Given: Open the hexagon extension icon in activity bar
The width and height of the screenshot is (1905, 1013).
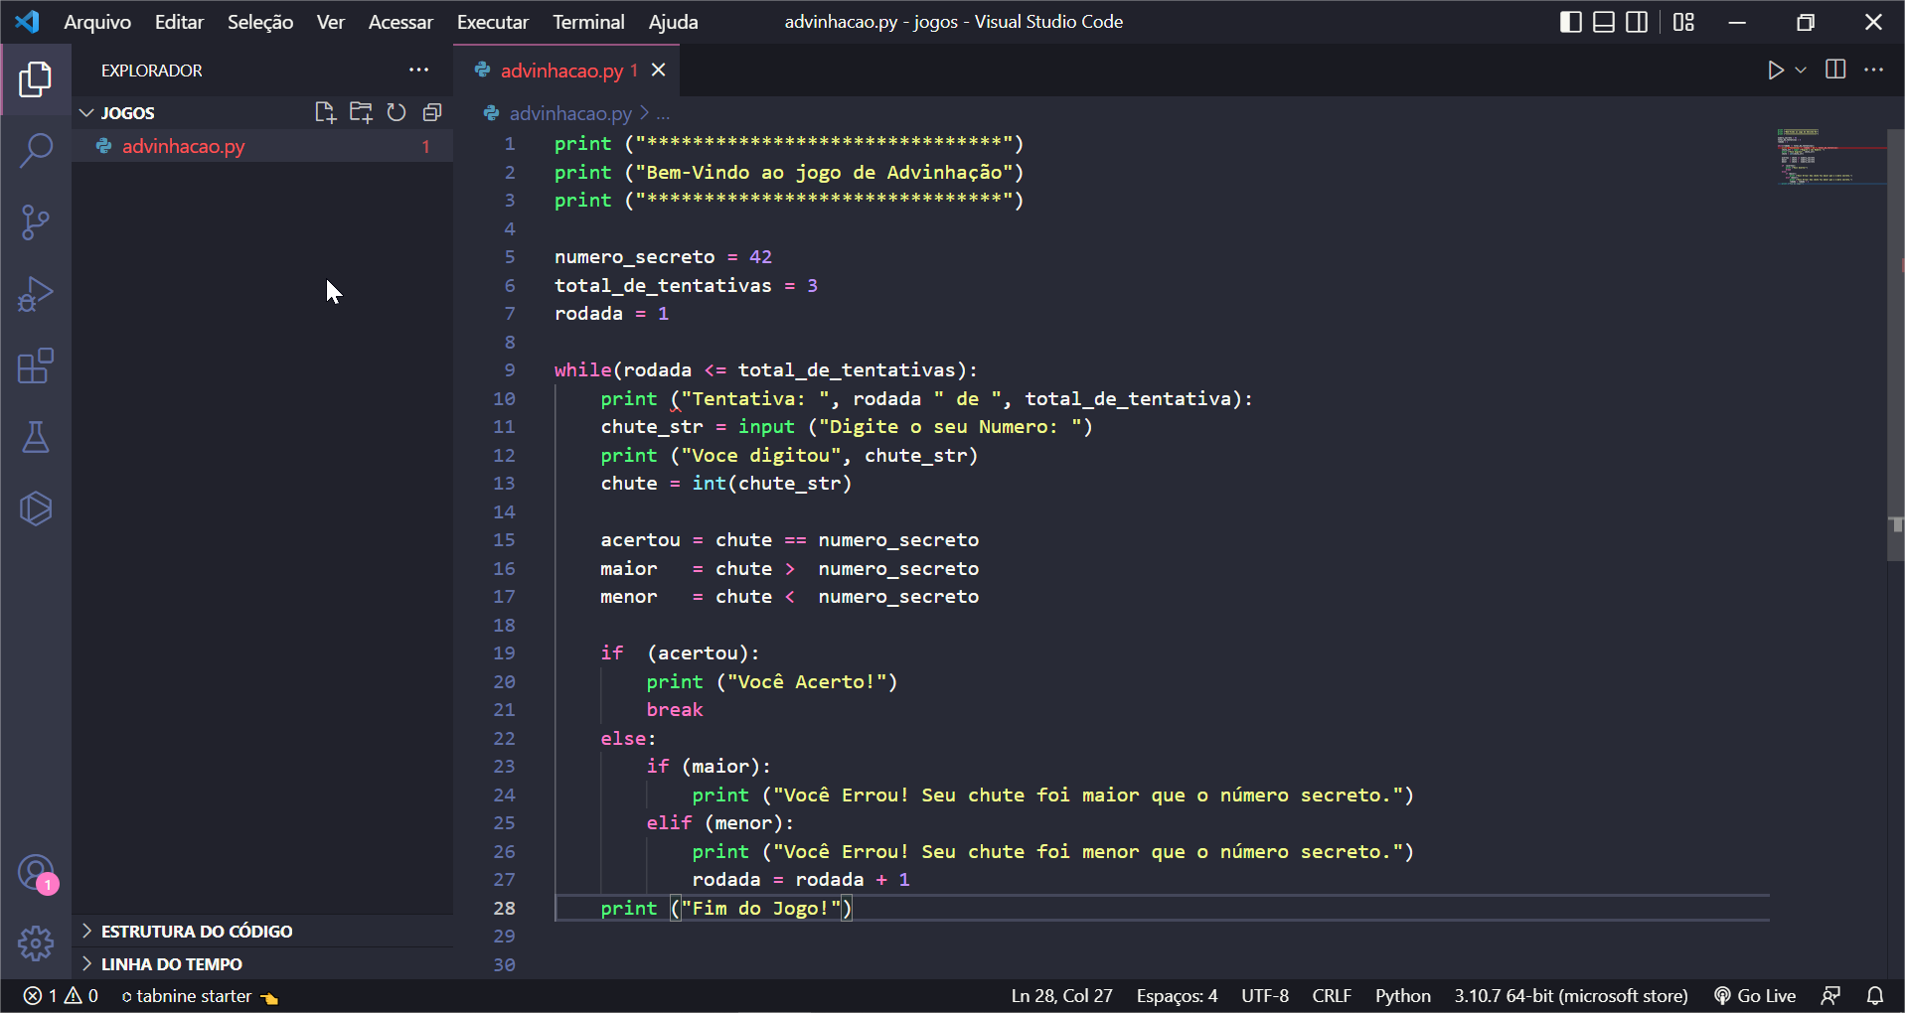Looking at the screenshot, I should [36, 508].
